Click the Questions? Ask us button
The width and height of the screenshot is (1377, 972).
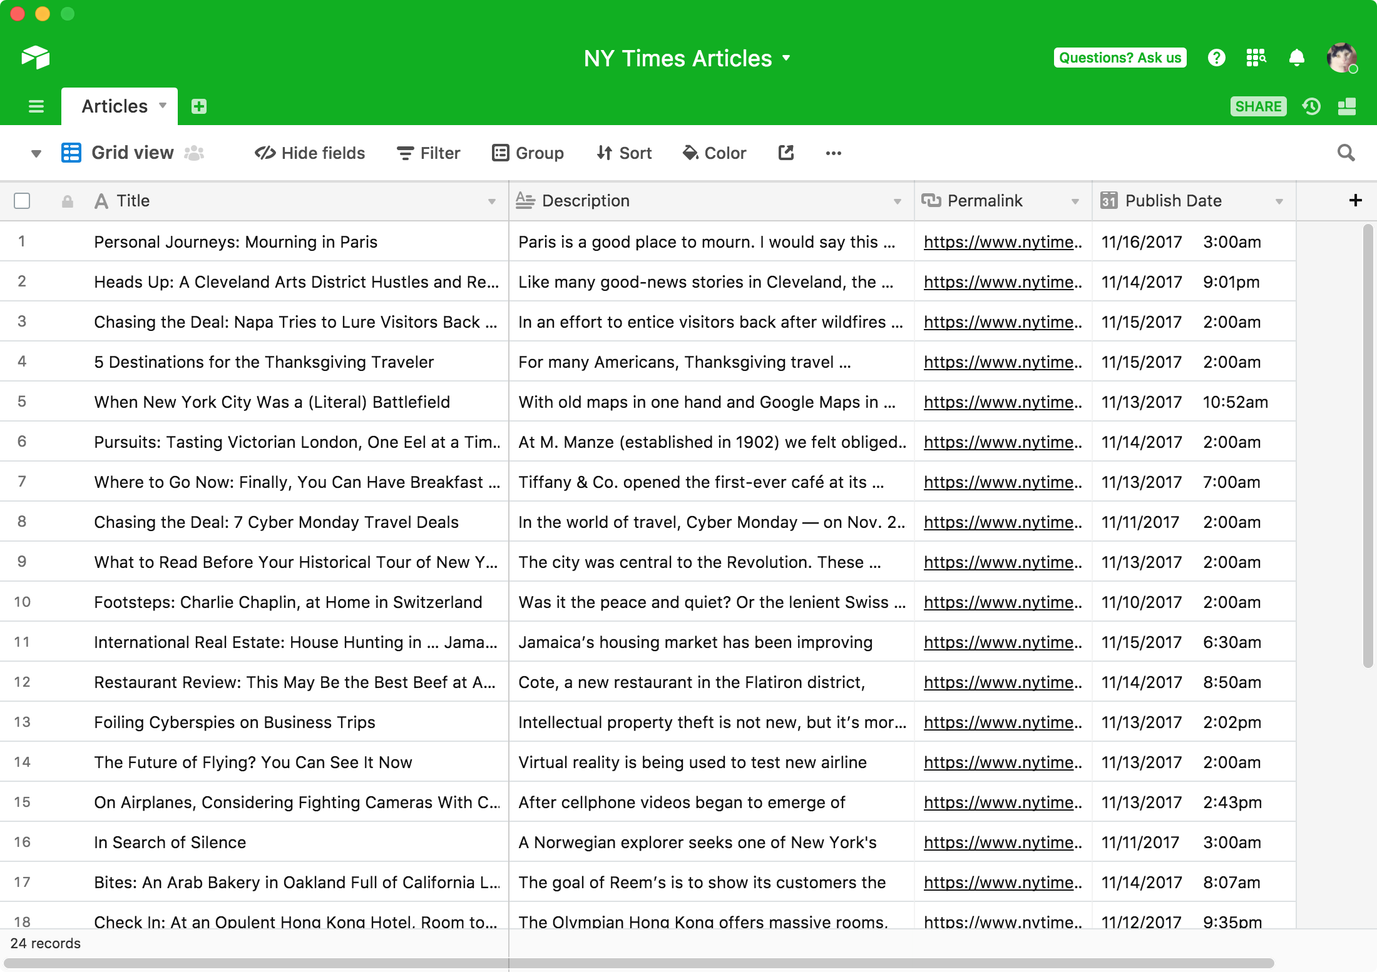point(1120,58)
